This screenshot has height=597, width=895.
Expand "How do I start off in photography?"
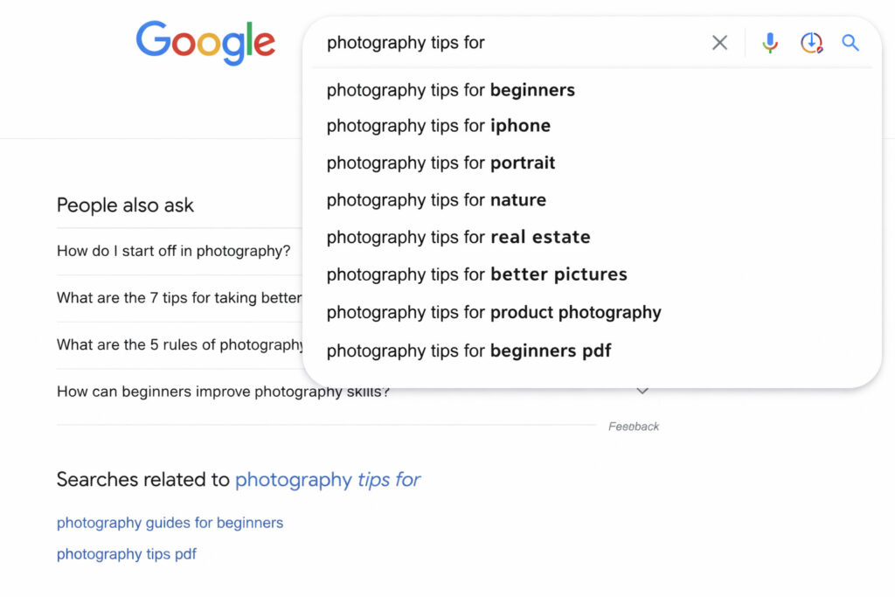pyautogui.click(x=173, y=251)
